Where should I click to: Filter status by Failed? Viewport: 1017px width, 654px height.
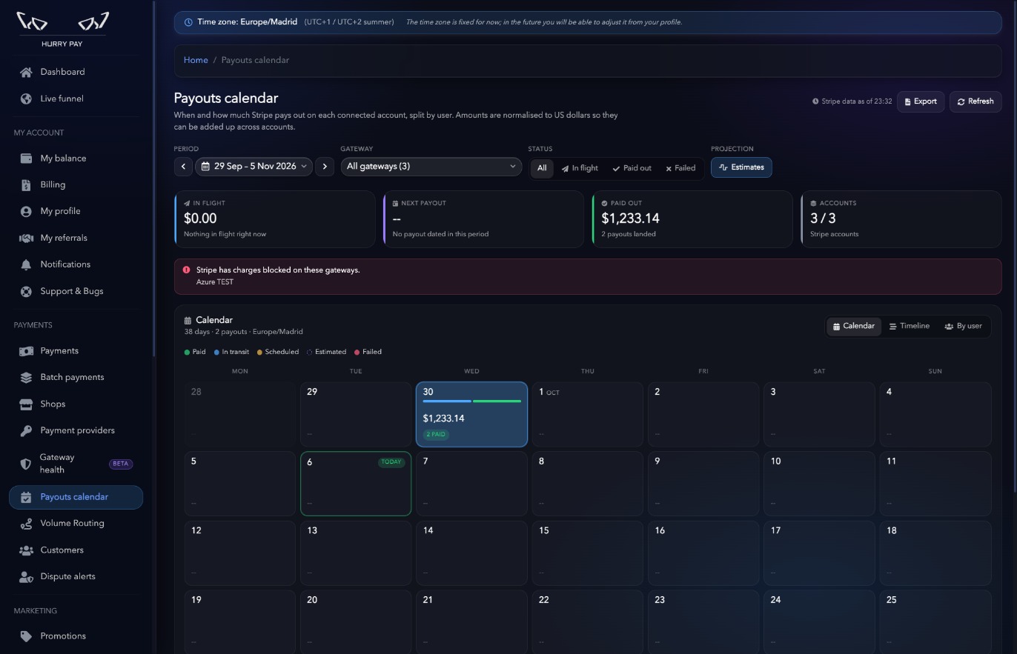click(x=680, y=168)
